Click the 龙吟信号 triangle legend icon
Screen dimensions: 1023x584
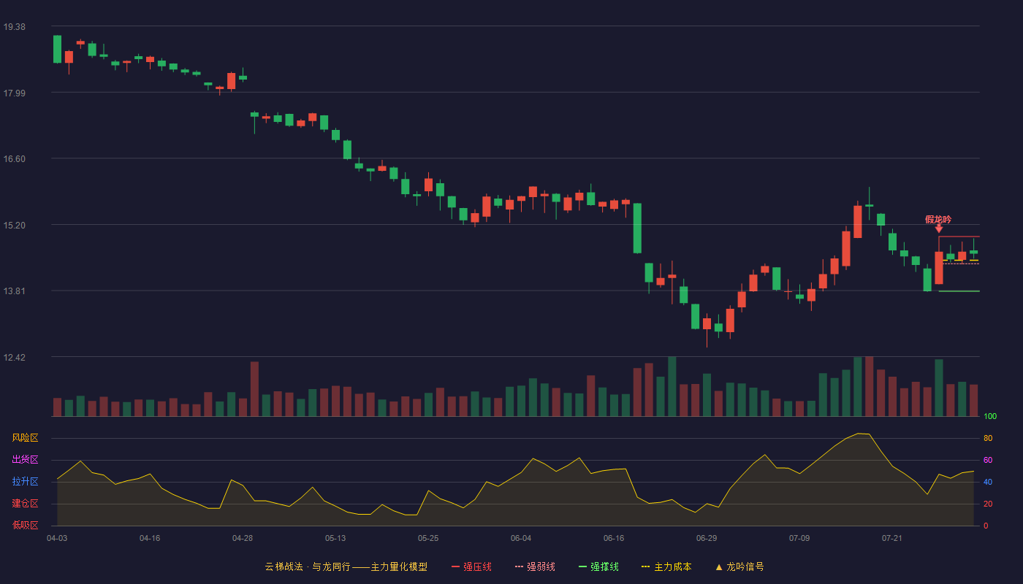pos(719,566)
